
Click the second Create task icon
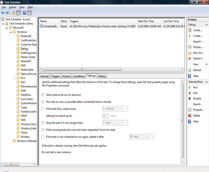coord(190,36)
